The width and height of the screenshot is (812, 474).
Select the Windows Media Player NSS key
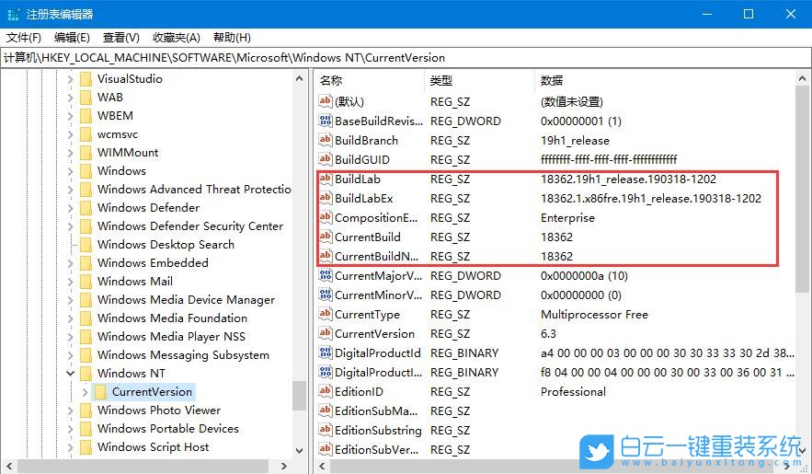171,336
